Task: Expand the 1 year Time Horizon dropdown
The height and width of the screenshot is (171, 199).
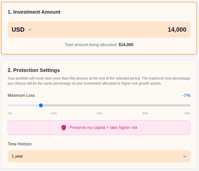Action: [x=99, y=156]
